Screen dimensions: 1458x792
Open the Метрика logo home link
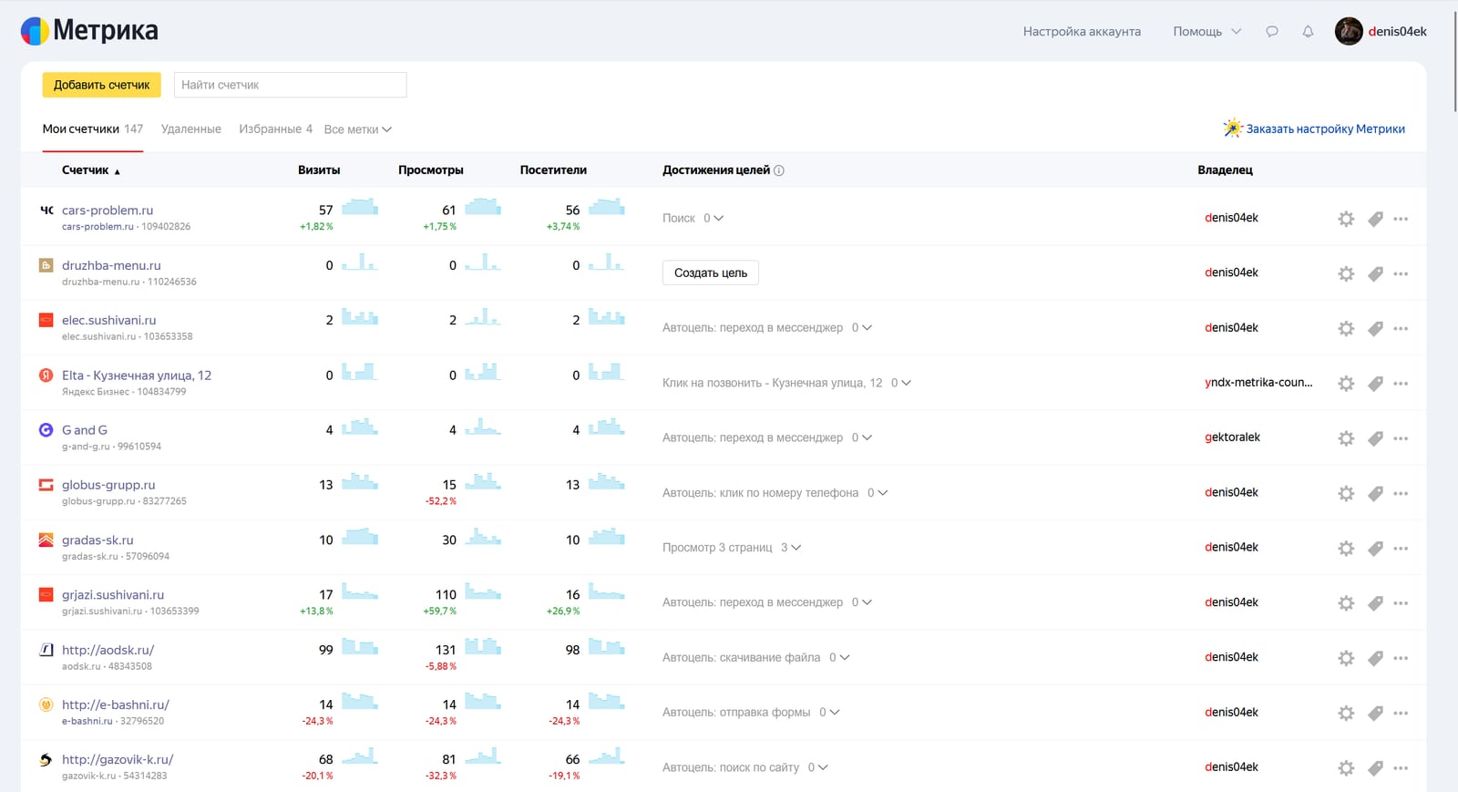tap(89, 30)
